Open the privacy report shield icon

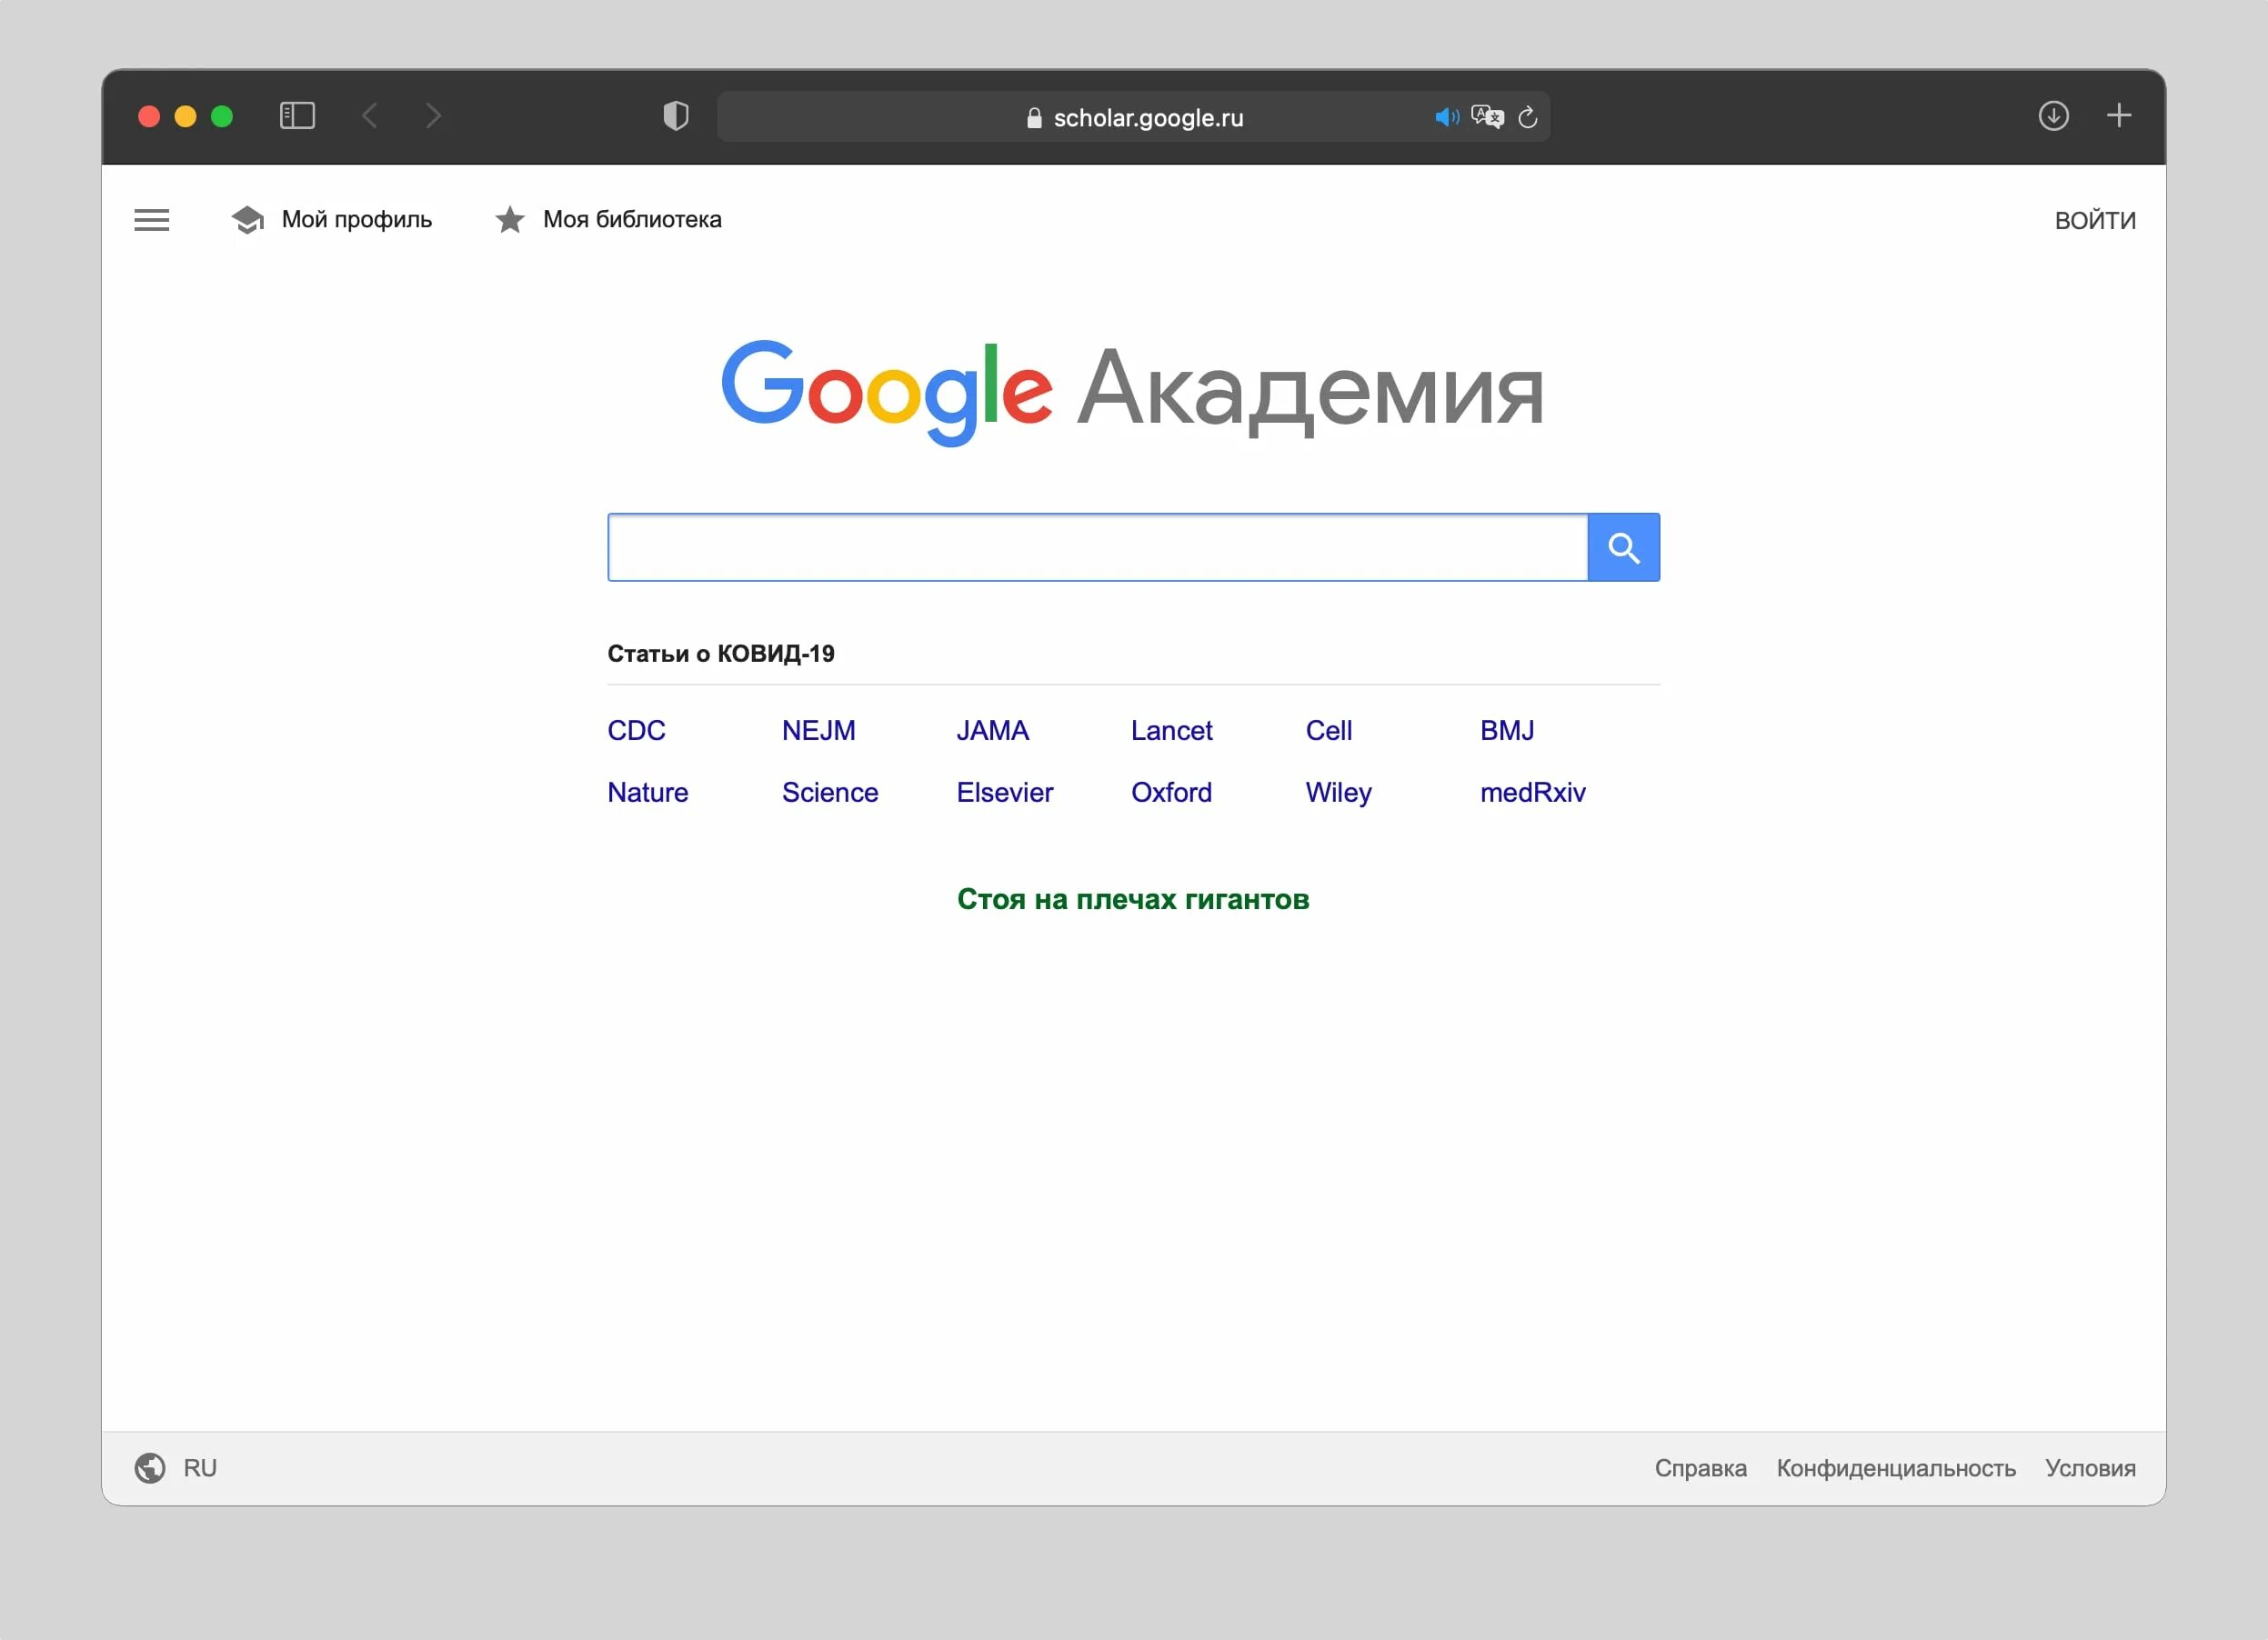[x=676, y=116]
